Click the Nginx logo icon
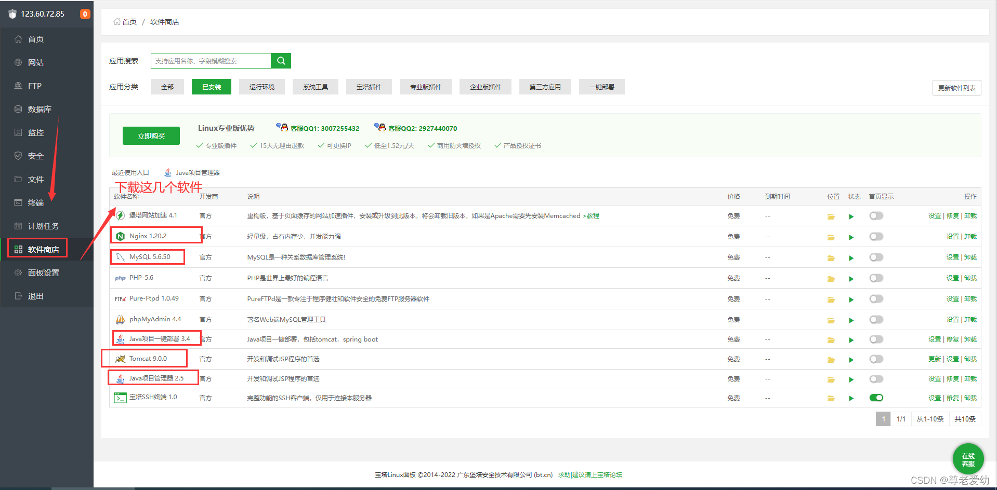997x490 pixels. tap(120, 236)
